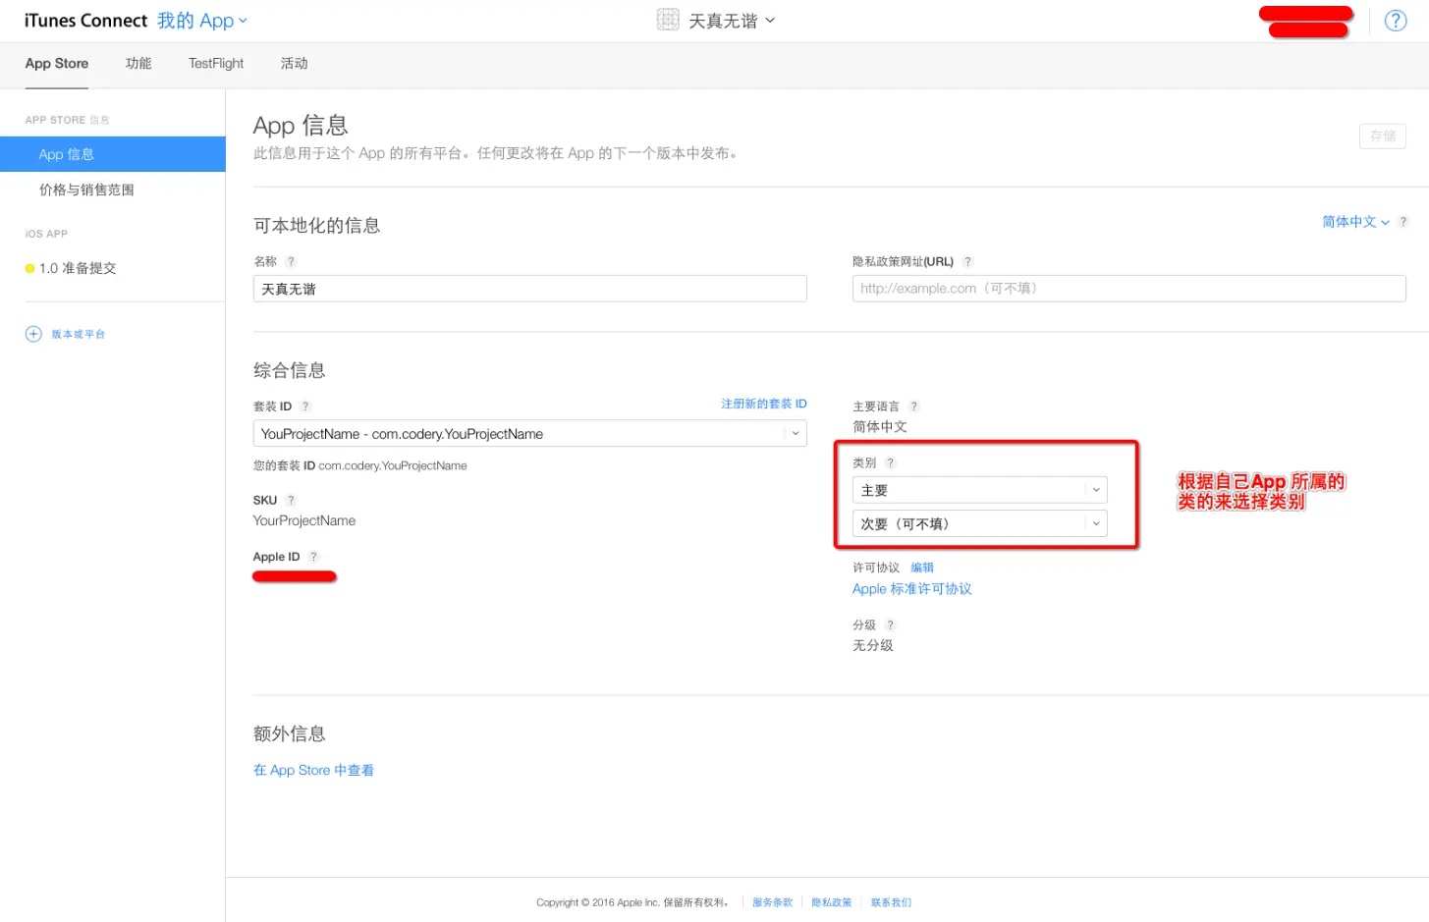This screenshot has height=922, width=1429.
Task: Open the 隐私政策 footer link
Action: (x=832, y=902)
